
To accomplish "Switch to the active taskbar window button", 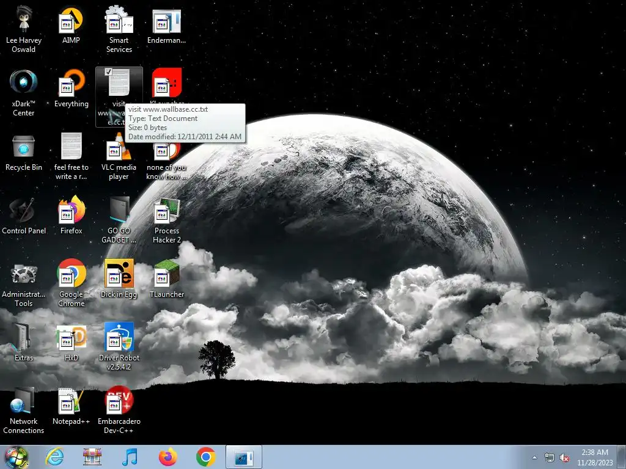I will pyautogui.click(x=243, y=457).
